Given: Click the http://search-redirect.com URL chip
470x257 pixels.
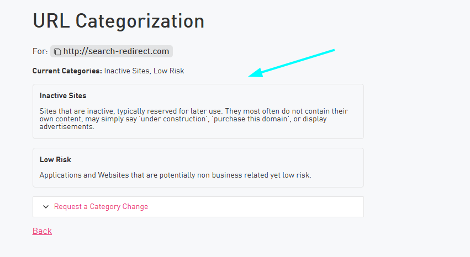Looking at the screenshot, I should point(116,51).
